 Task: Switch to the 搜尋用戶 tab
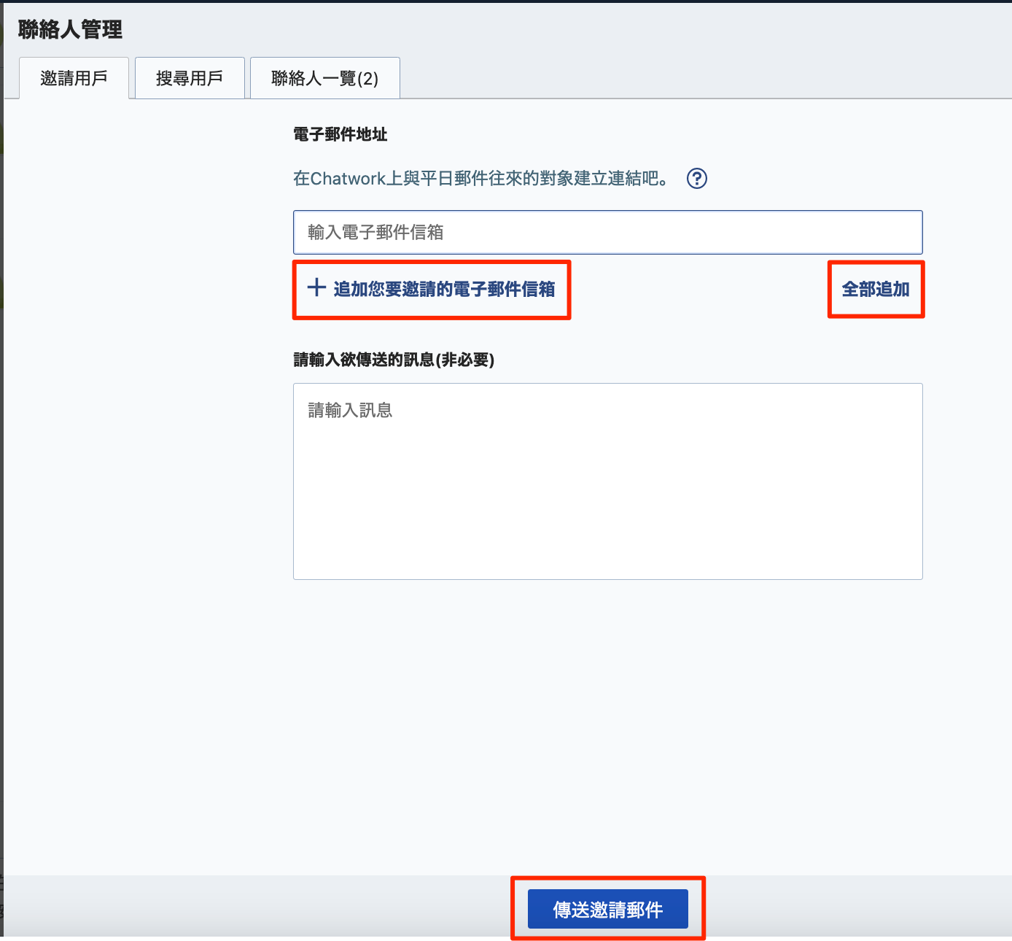[190, 77]
